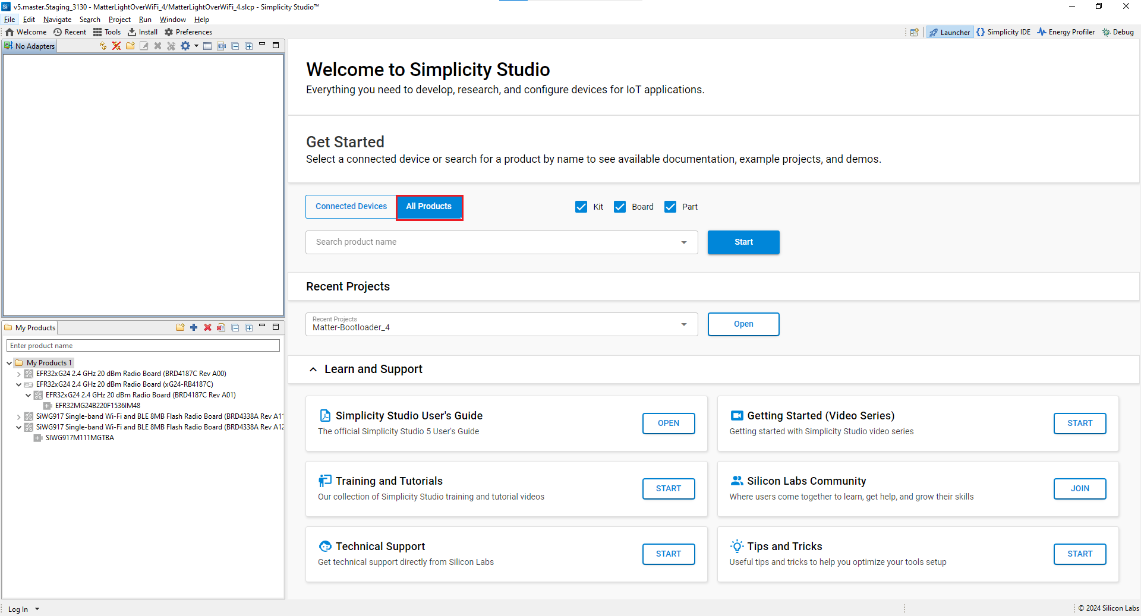The image size is (1141, 616).
Task: Switch to the Debug perspective
Action: pos(1118,32)
